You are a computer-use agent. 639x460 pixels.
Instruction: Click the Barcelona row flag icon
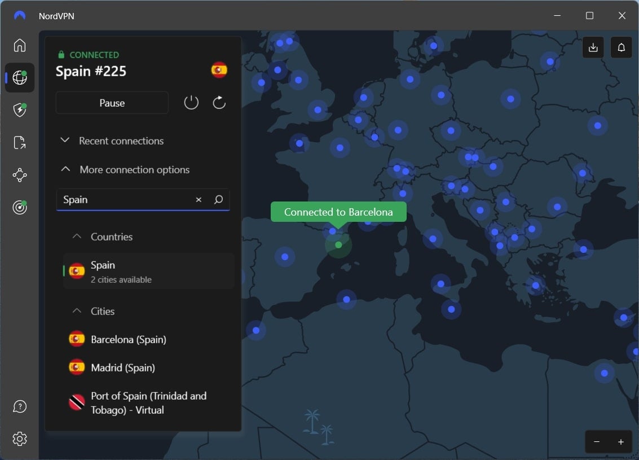pyautogui.click(x=77, y=339)
